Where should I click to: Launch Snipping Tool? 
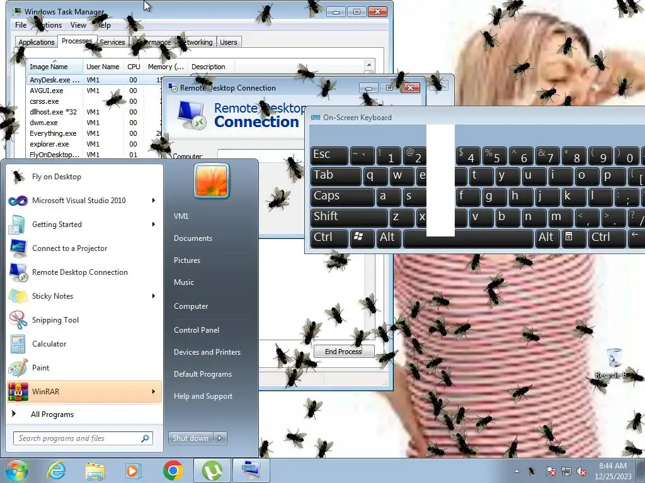[84, 320]
